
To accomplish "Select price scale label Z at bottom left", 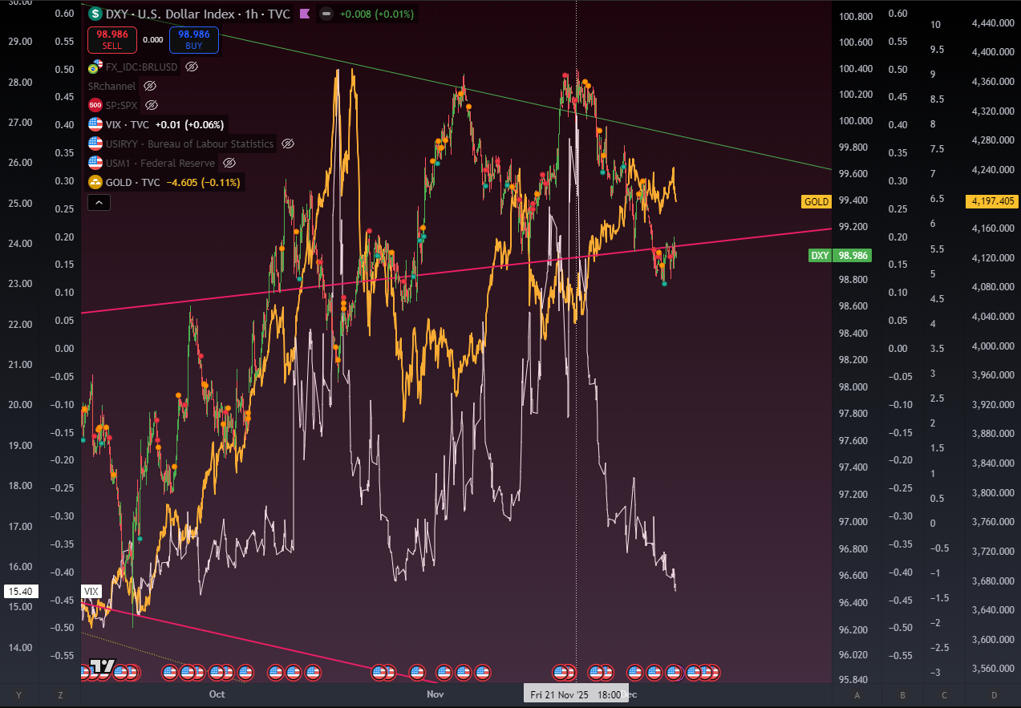I will 60,695.
